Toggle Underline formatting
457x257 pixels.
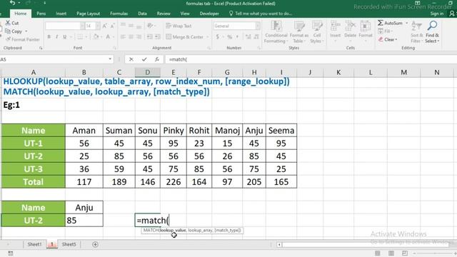pos(64,36)
